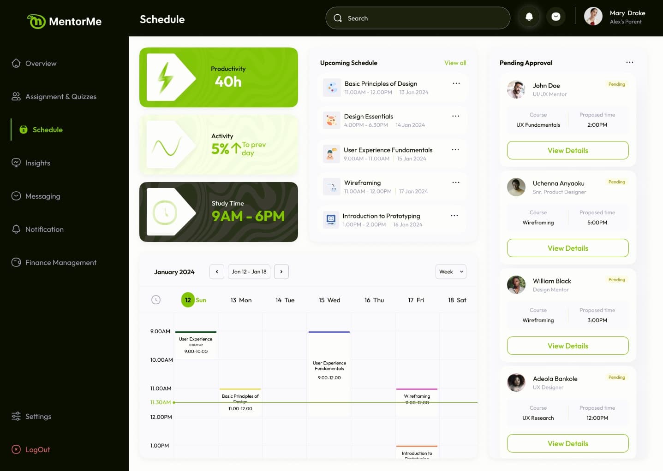
Task: Open options for Basic Principles of Design
Action: click(x=456, y=83)
